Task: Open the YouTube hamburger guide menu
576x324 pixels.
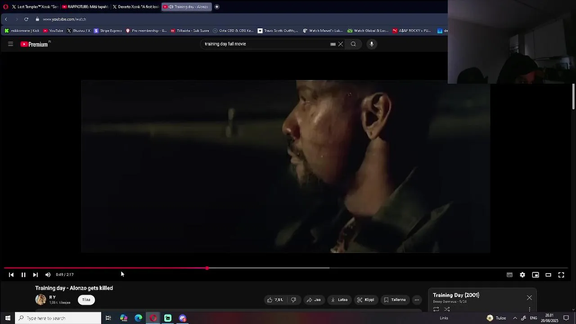Action: [10, 44]
